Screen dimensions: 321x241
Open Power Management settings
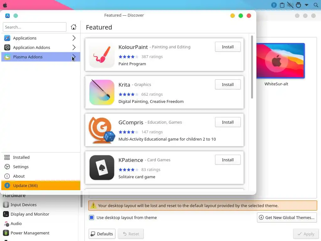[x=39, y=233]
